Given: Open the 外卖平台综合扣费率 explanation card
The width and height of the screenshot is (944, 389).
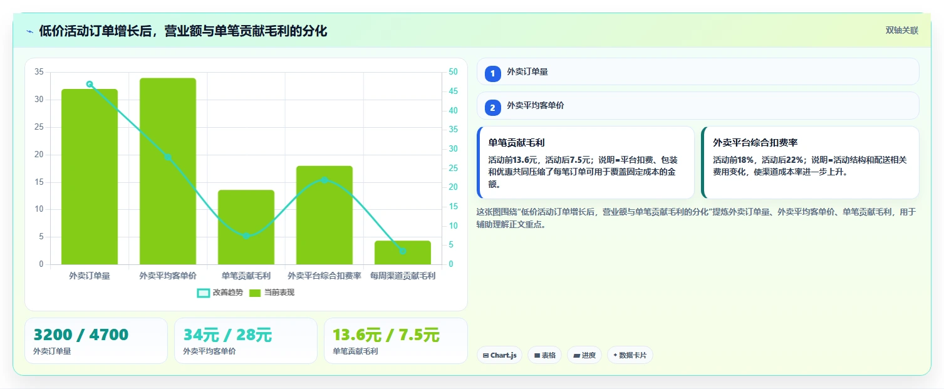Looking at the screenshot, I should click(x=811, y=163).
